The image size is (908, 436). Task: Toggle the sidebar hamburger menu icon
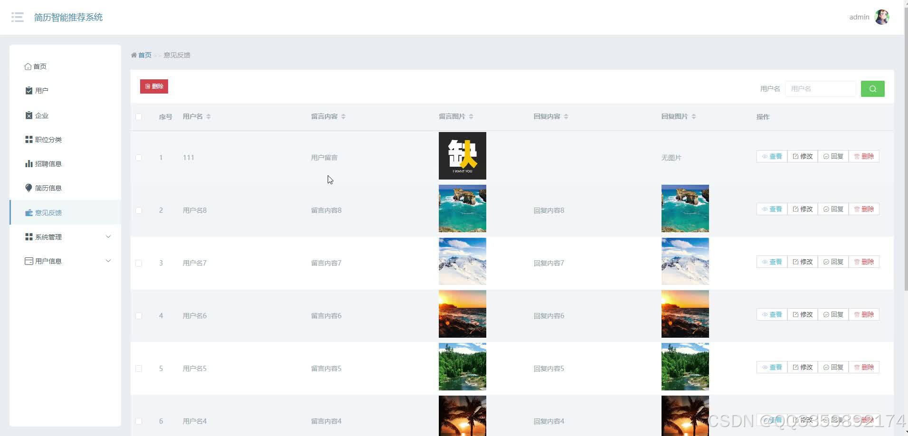18,18
